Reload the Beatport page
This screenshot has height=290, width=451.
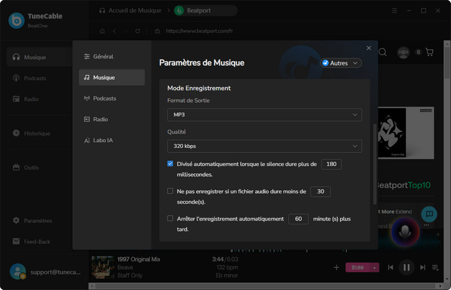[138, 31]
